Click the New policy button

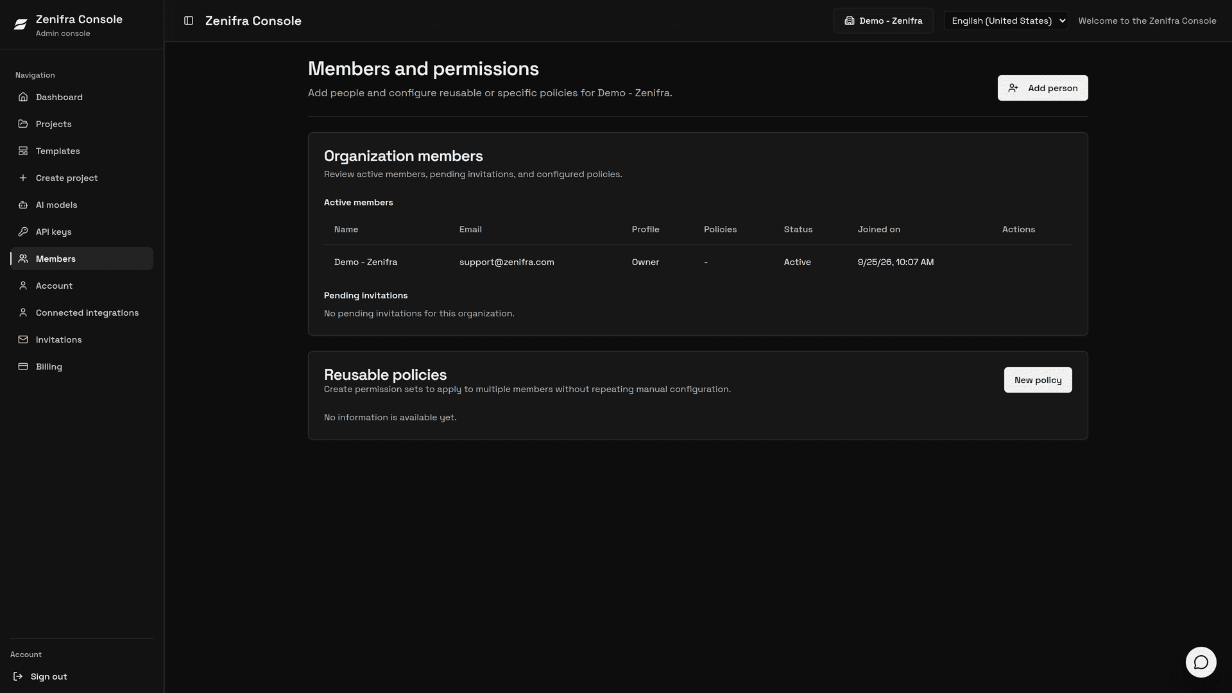(1038, 380)
